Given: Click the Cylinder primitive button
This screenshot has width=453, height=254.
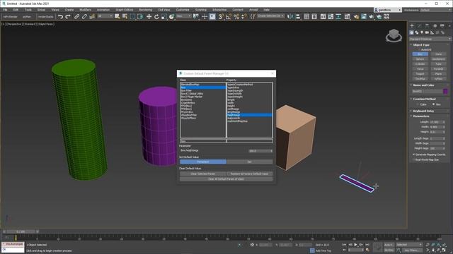Looking at the screenshot, I should (x=420, y=64).
